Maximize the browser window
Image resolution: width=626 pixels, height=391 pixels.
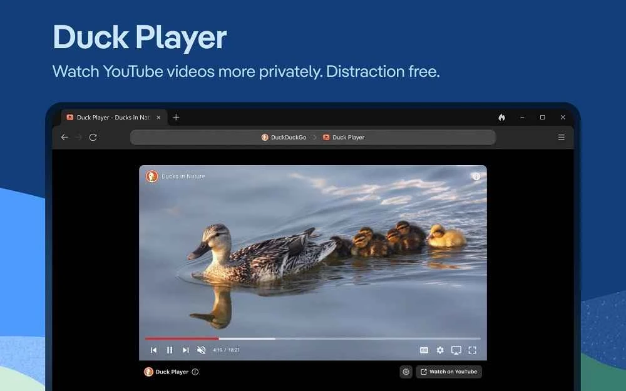pos(543,118)
